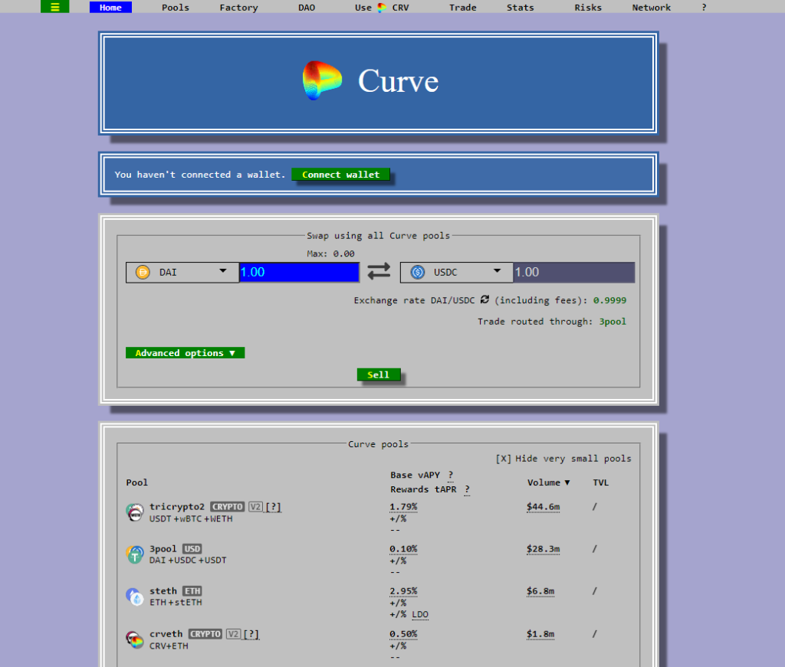Go to the Home tab
This screenshot has width=785, height=667.
tap(110, 8)
